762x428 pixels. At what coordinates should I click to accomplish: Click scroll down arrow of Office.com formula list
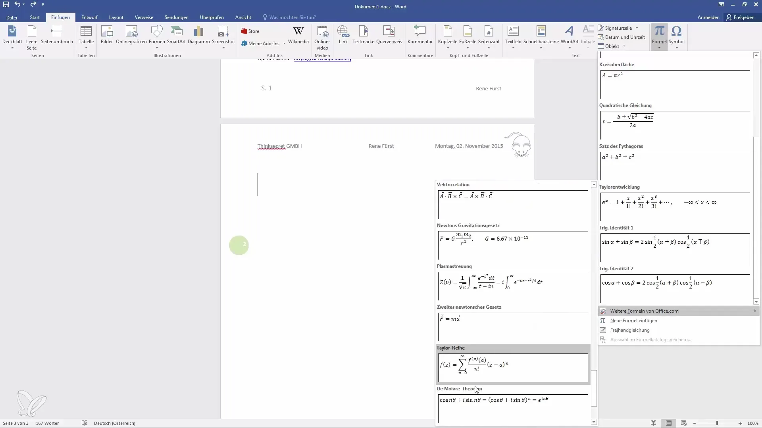click(x=594, y=422)
